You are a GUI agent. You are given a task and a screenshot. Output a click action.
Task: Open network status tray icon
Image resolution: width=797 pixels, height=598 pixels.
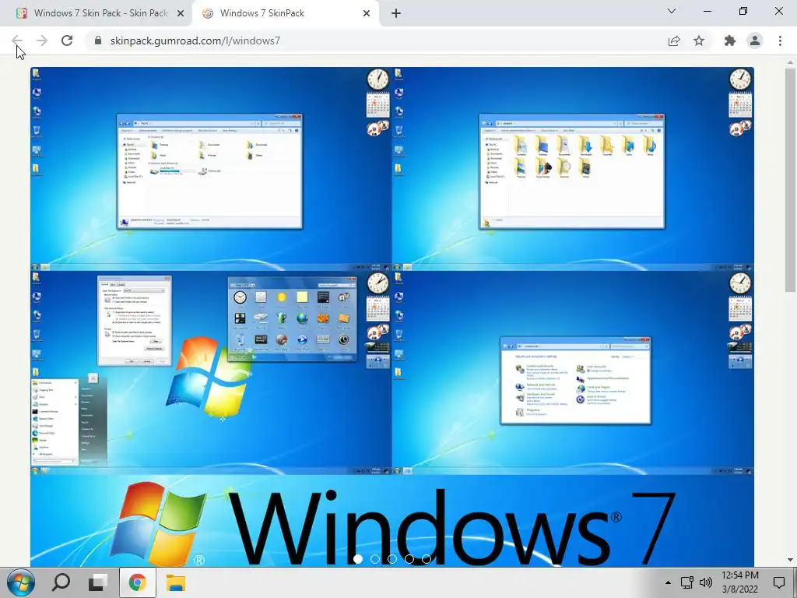tap(687, 582)
